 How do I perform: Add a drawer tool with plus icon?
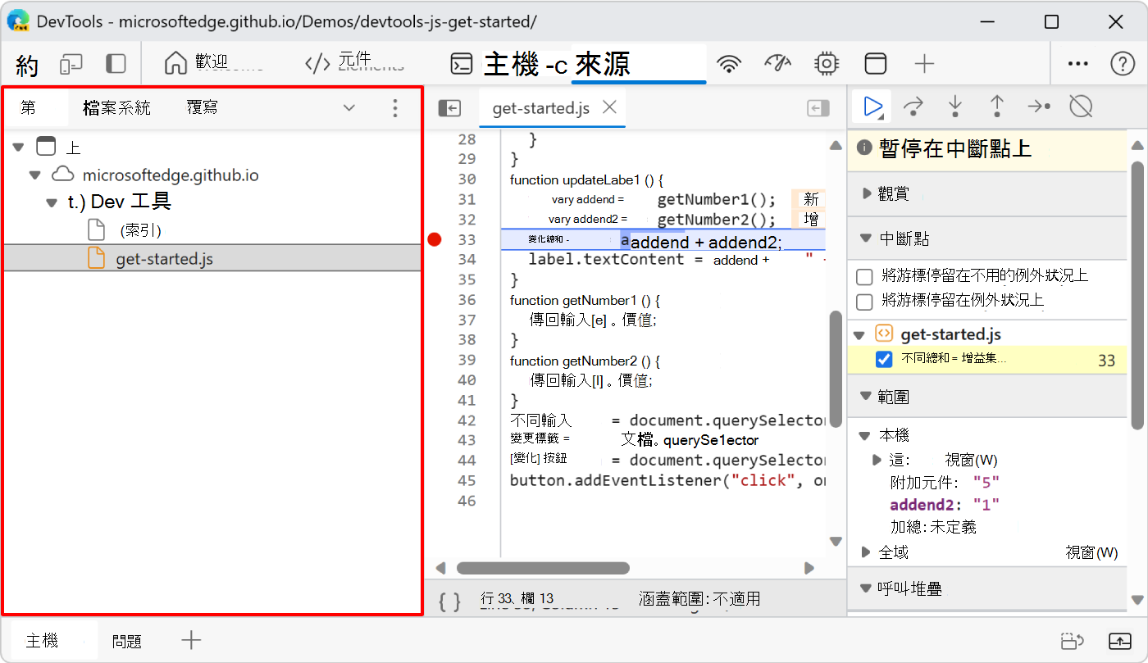191,641
